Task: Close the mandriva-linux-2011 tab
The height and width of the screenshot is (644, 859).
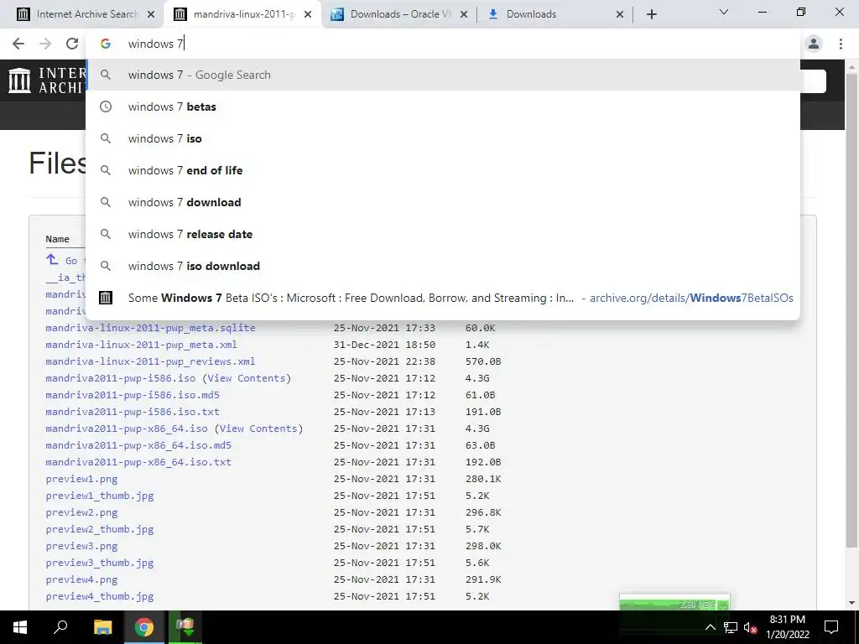Action: click(x=308, y=15)
